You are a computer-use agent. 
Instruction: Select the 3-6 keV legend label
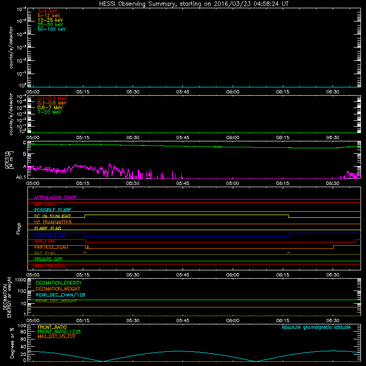pos(48,11)
